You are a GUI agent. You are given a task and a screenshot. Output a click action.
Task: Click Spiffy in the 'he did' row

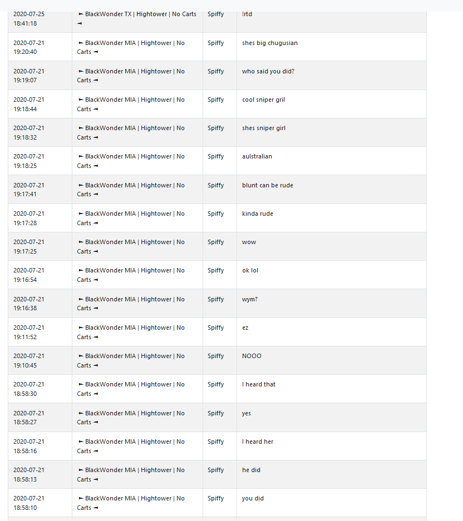(215, 470)
